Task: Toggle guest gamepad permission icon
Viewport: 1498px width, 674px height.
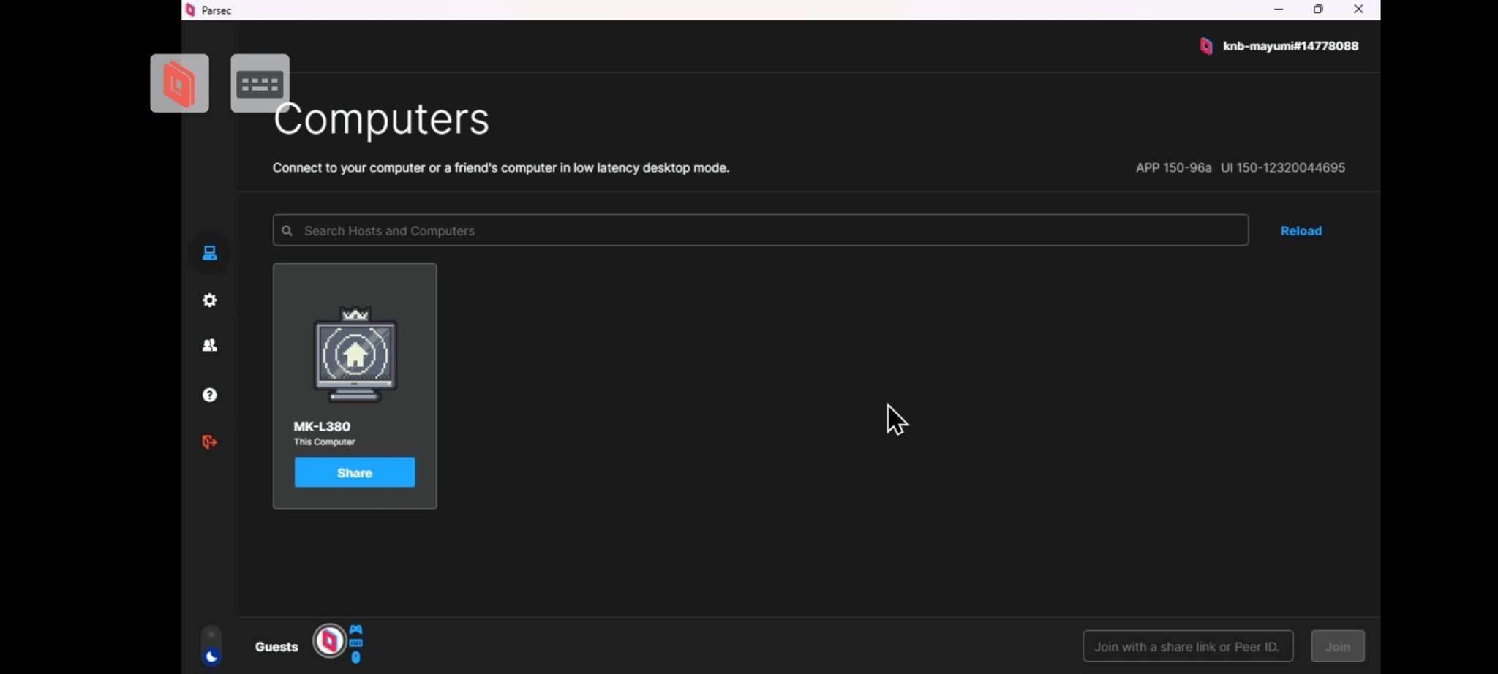Action: point(356,629)
